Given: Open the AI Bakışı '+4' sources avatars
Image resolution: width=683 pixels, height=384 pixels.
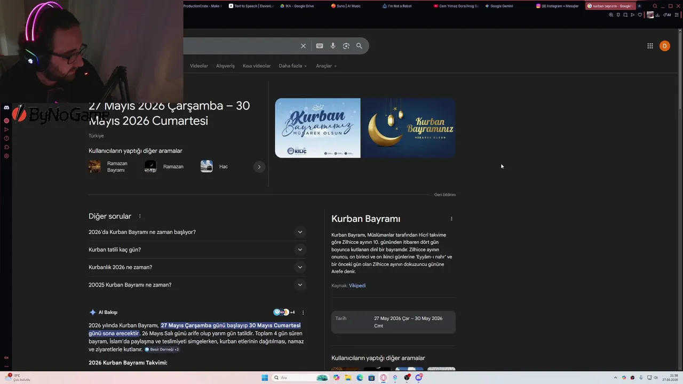Looking at the screenshot, I should click(284, 313).
